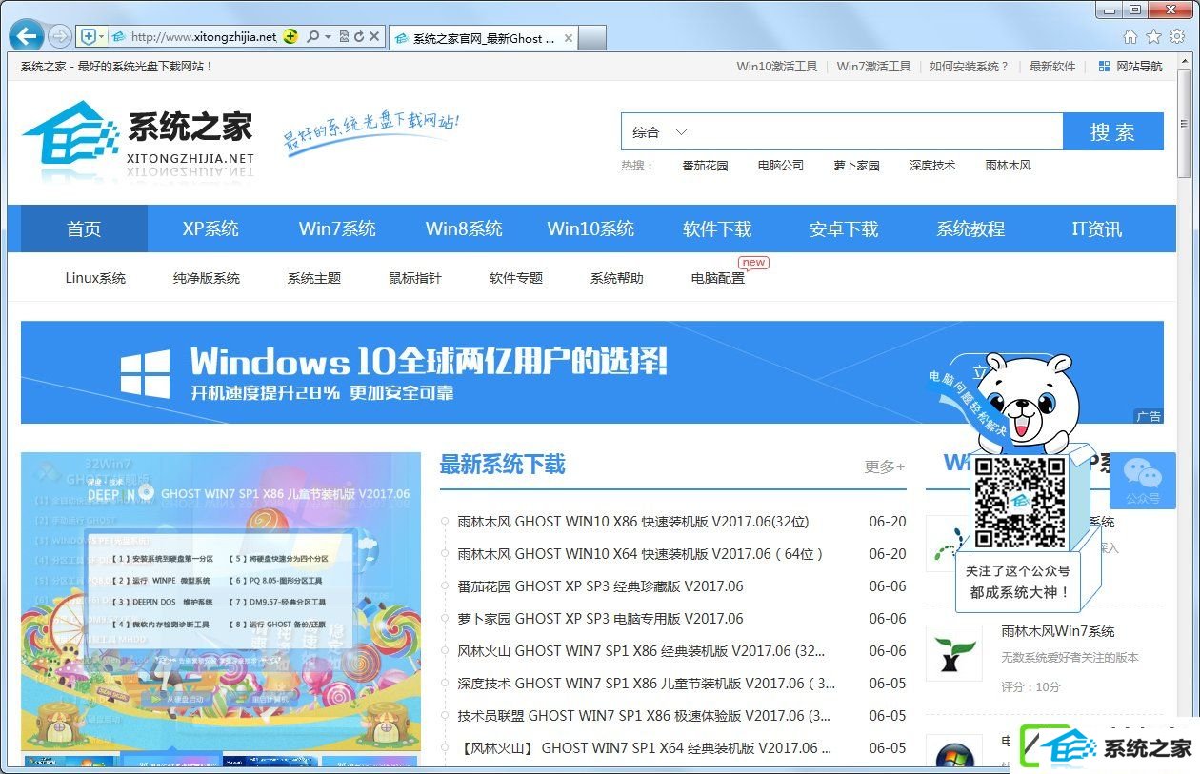Open the 雨林木风Win7系统 title link
1200x774 pixels.
tap(1057, 631)
